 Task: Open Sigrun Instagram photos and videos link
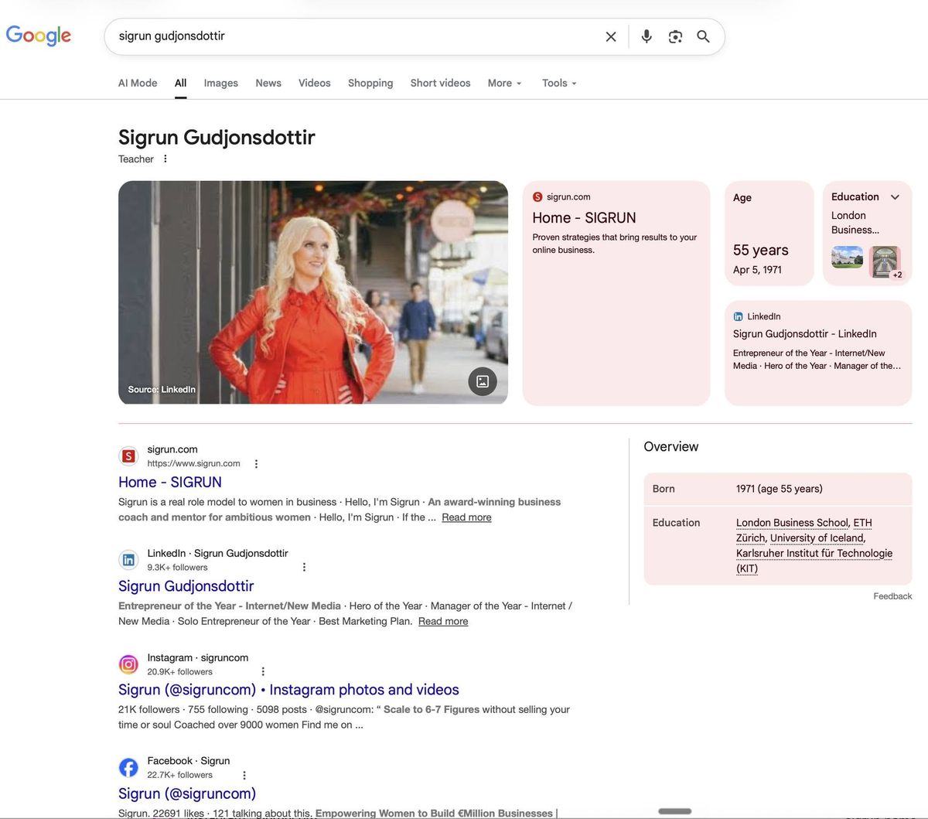pyautogui.click(x=288, y=690)
